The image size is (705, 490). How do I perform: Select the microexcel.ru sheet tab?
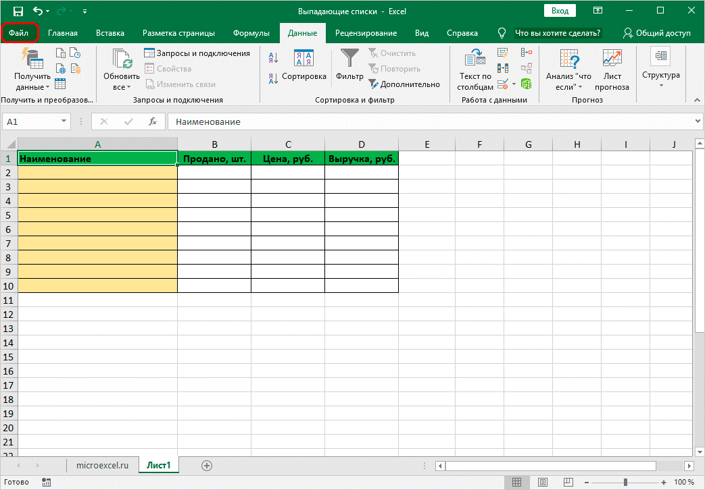(x=103, y=465)
